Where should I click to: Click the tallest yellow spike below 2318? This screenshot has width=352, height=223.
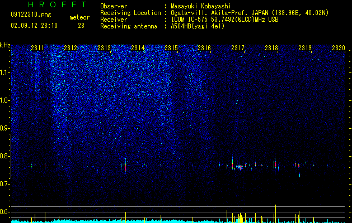tap(275, 214)
